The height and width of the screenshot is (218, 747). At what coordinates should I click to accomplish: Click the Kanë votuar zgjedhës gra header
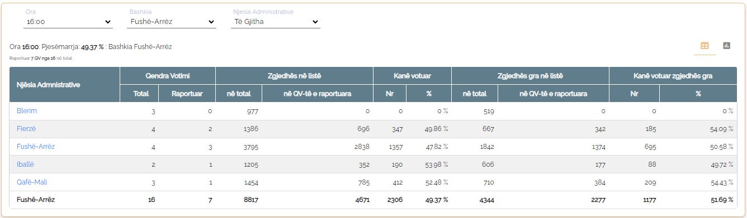tap(673, 76)
